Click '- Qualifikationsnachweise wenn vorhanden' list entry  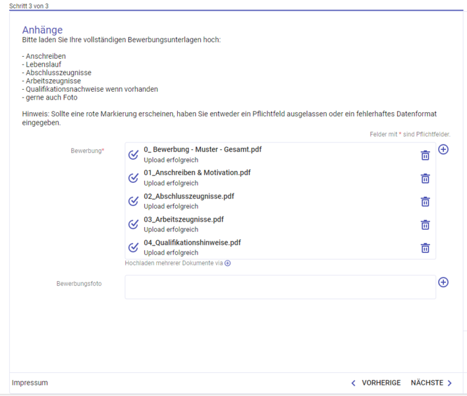click(90, 89)
